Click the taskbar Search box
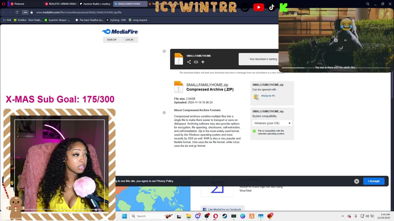 pos(152,216)
